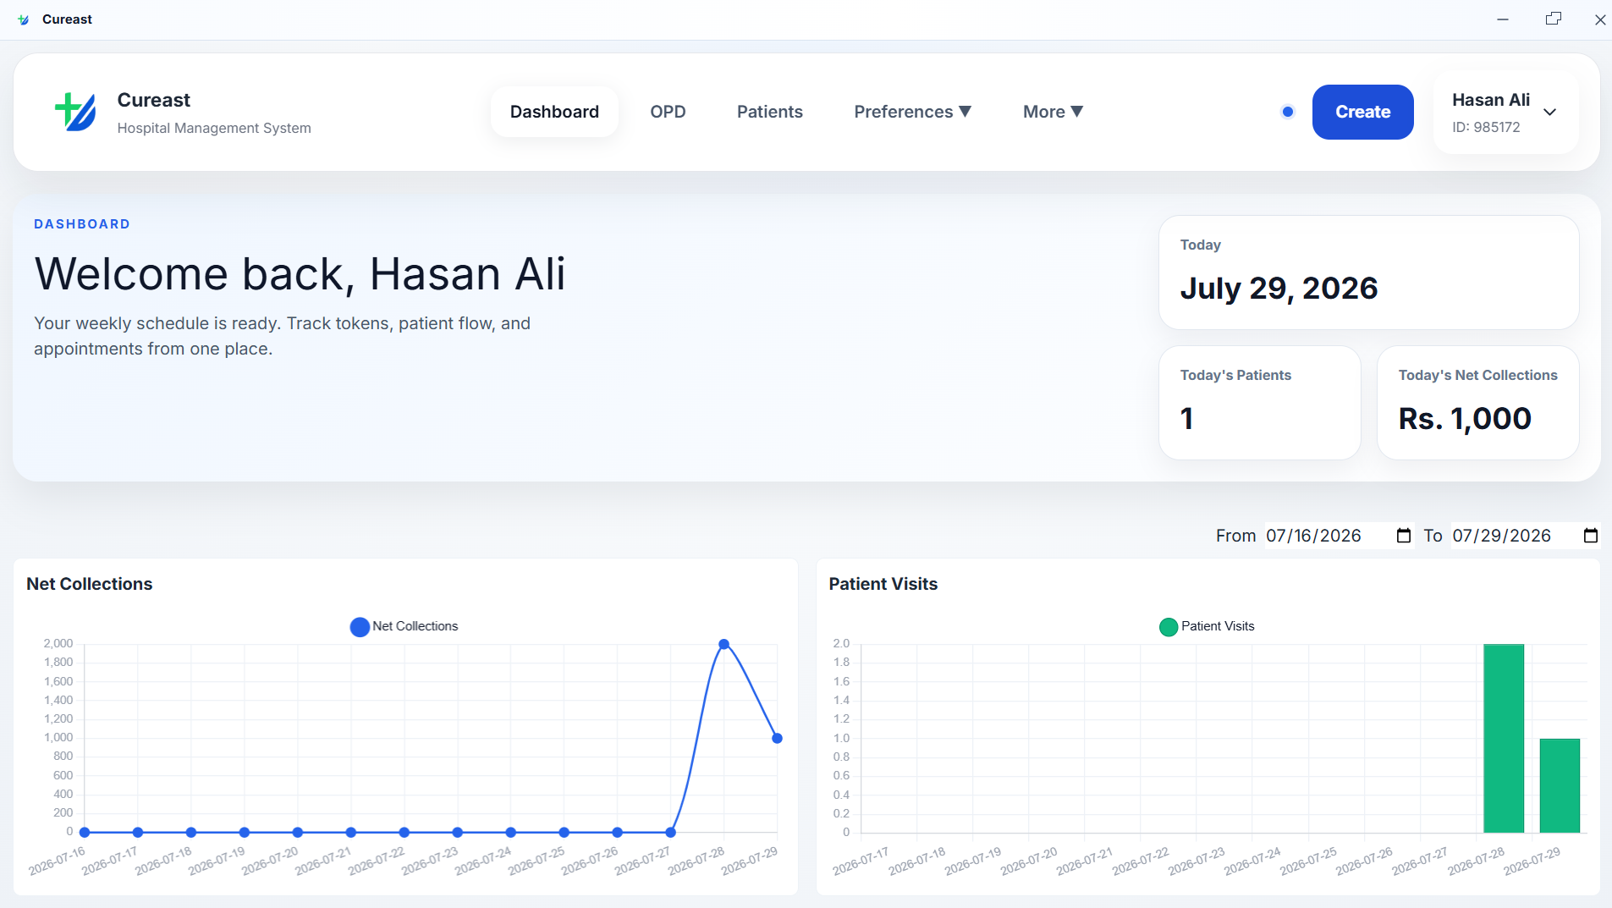
Task: Expand the More dropdown menu
Action: [1054, 112]
